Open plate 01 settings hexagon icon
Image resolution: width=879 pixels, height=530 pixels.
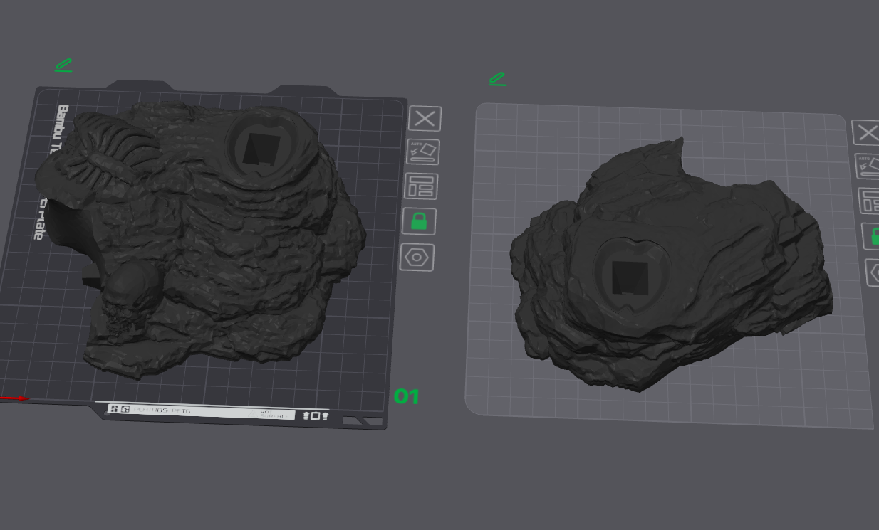tap(417, 257)
